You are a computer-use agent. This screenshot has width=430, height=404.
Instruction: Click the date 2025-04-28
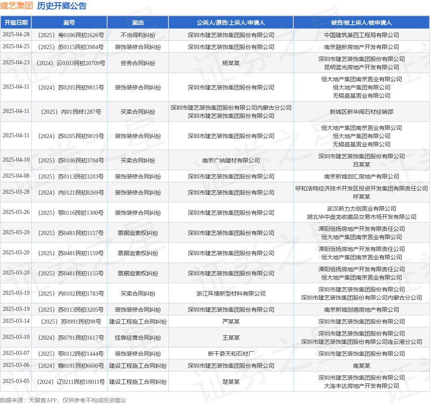click(x=16, y=35)
